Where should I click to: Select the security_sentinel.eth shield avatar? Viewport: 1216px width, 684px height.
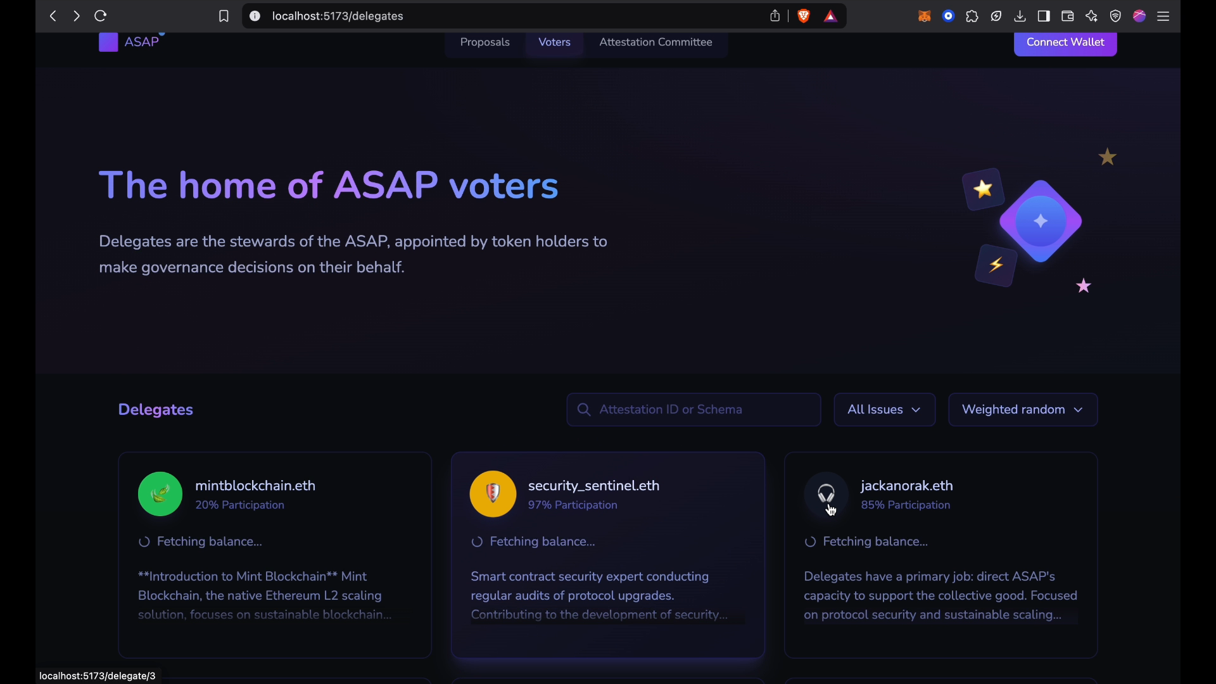tap(493, 494)
